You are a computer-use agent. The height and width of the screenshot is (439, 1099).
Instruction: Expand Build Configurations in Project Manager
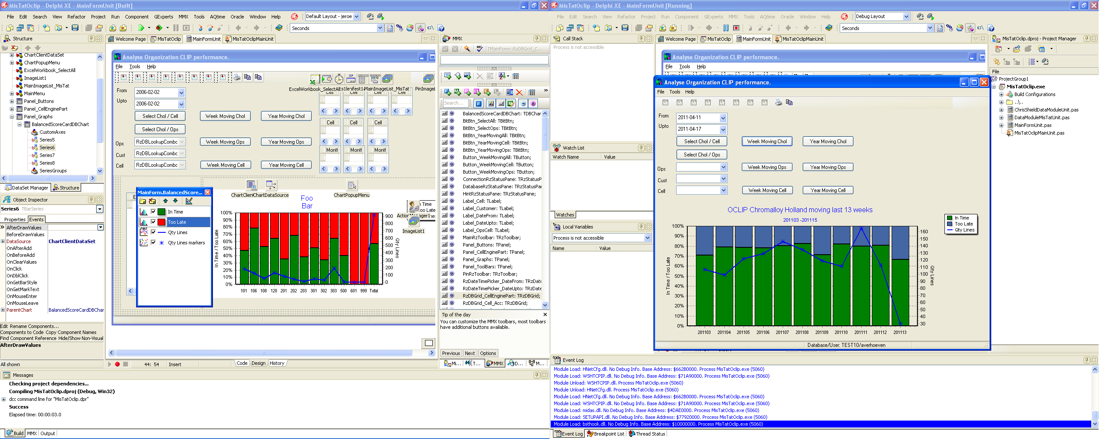1002,95
